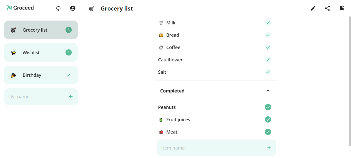Click the plus button to add an item
Viewport: 351px width, 158px height.
(x=269, y=148)
